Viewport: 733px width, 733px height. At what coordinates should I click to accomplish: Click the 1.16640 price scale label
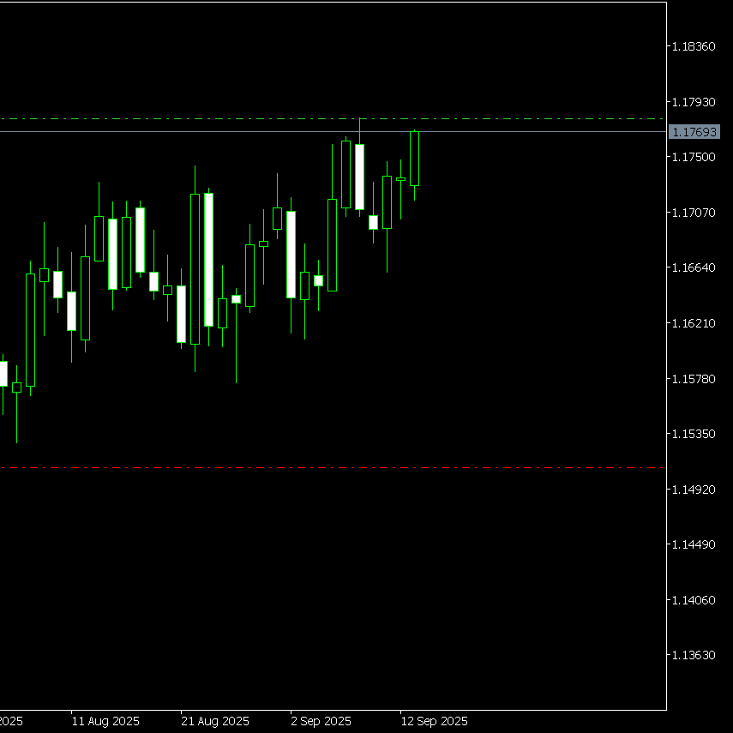694,267
